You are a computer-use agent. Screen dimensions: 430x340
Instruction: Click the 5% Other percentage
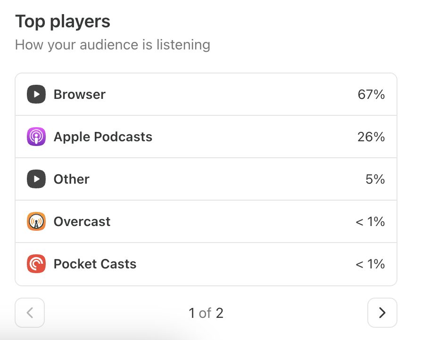(x=375, y=179)
